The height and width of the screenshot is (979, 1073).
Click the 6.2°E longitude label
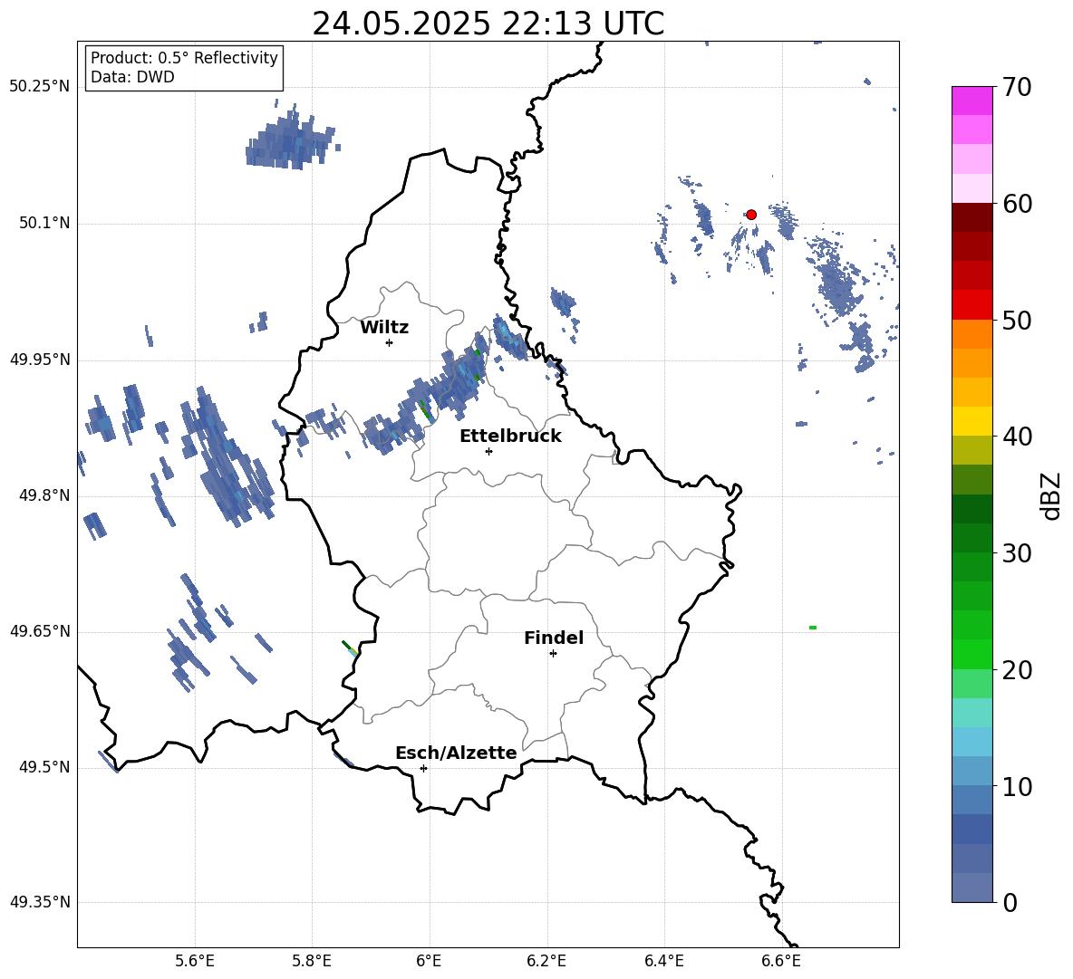point(546,961)
